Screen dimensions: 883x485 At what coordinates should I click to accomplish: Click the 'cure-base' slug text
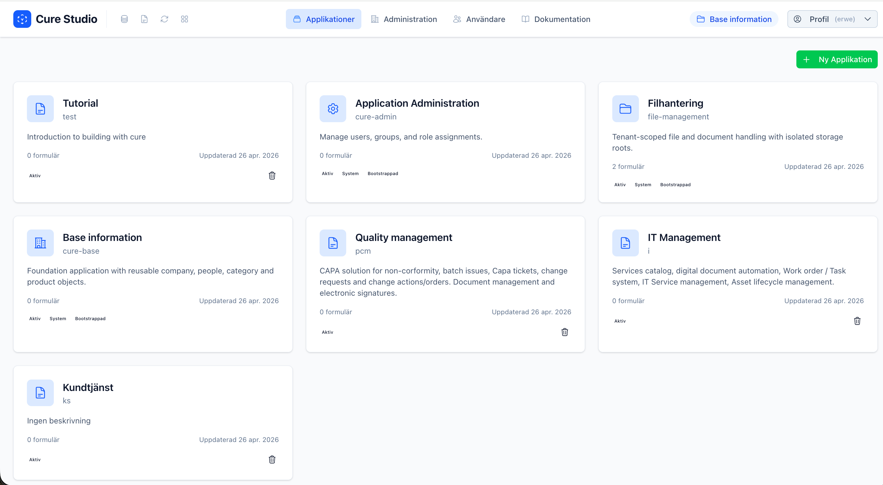point(81,251)
